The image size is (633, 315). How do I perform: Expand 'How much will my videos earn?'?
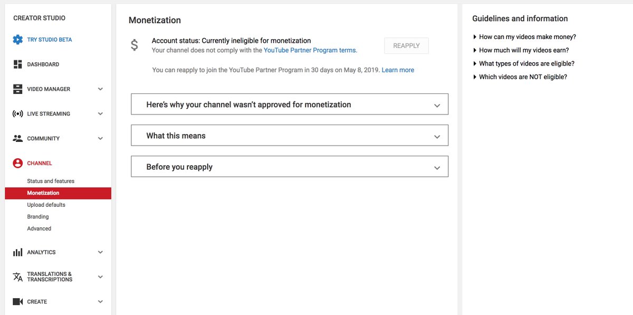(520, 50)
